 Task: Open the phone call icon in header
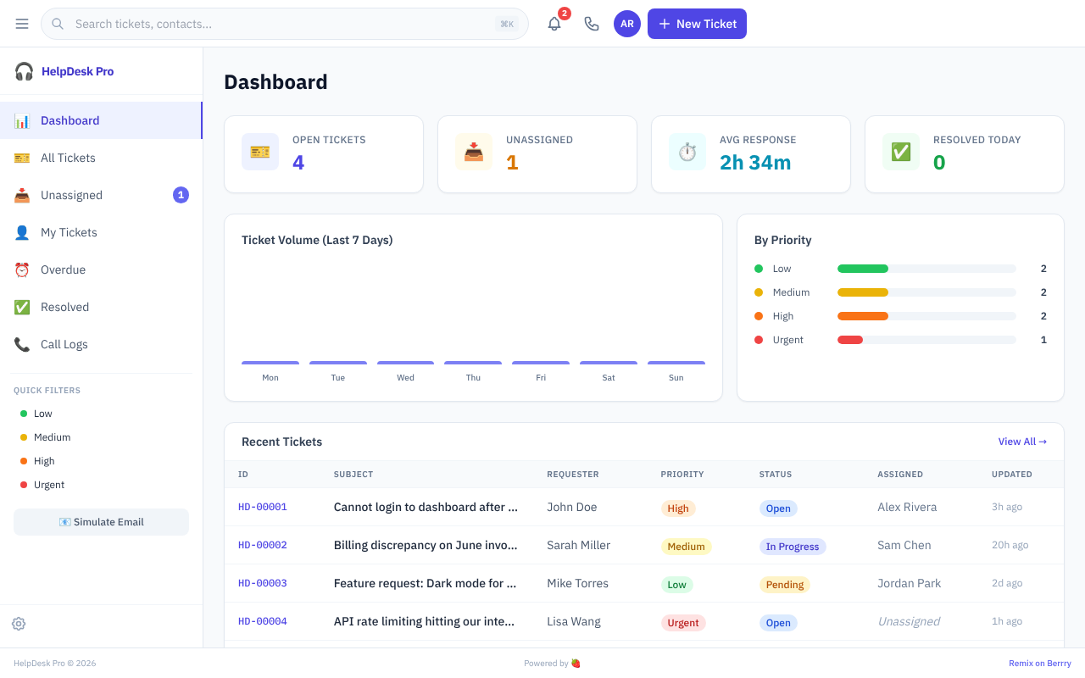point(592,24)
